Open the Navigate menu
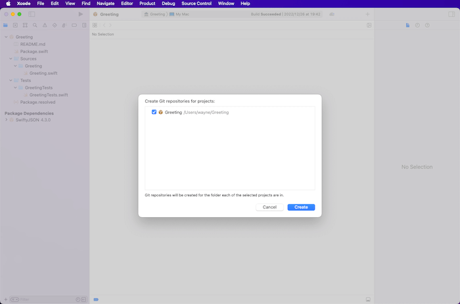 click(106, 3)
